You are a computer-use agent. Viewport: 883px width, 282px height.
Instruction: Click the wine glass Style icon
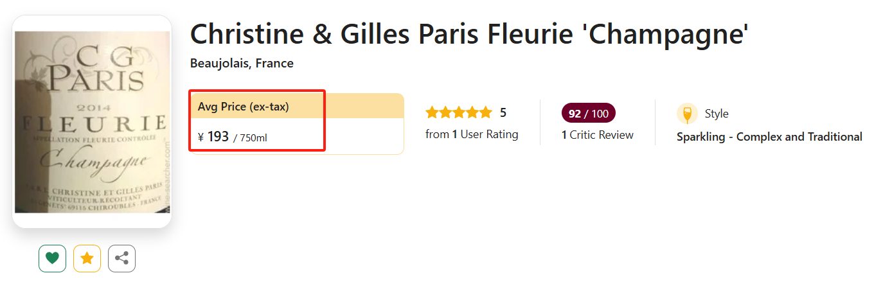[x=687, y=114]
